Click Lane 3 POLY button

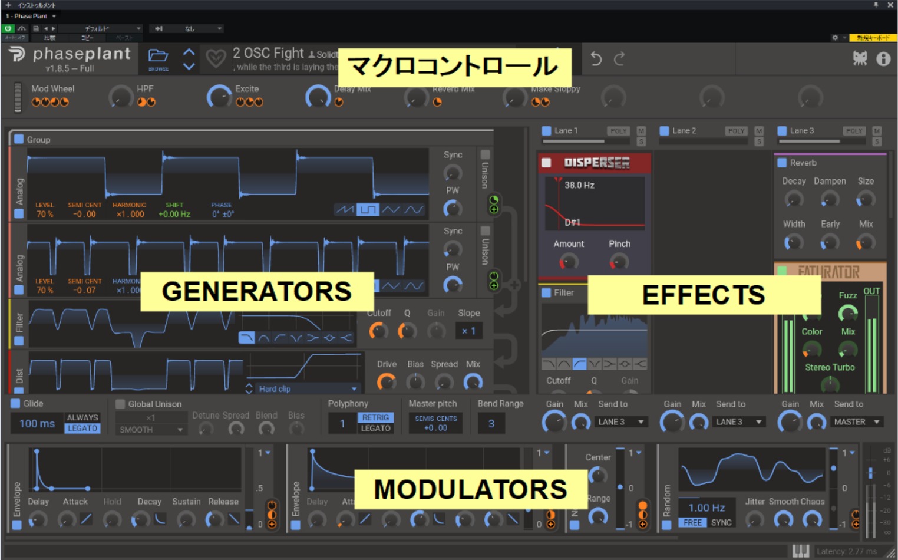click(854, 131)
